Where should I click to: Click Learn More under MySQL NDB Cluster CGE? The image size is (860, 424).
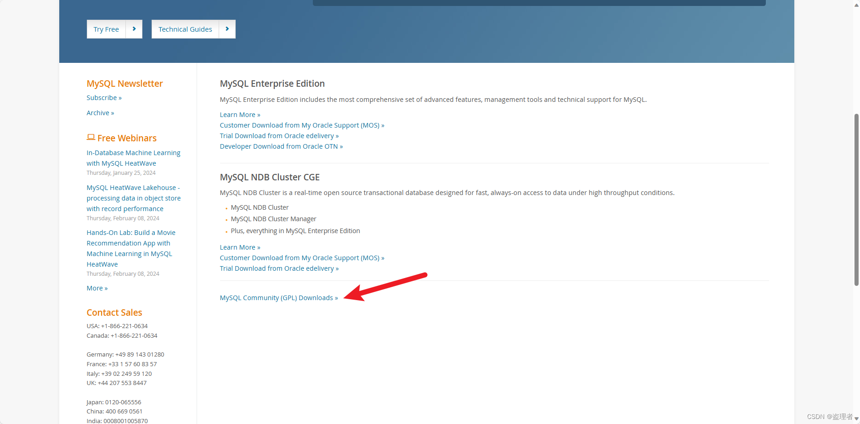tap(240, 247)
